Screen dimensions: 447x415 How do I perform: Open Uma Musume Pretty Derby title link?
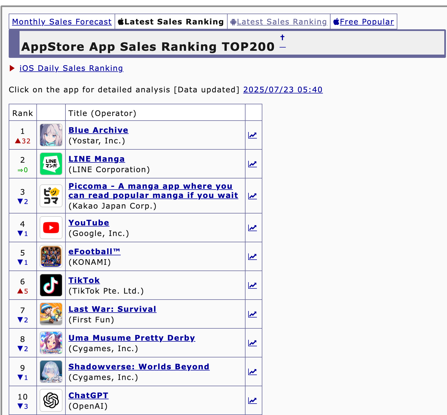(x=132, y=338)
